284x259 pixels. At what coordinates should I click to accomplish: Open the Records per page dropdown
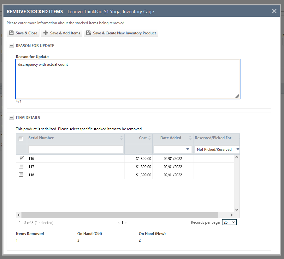229,222
